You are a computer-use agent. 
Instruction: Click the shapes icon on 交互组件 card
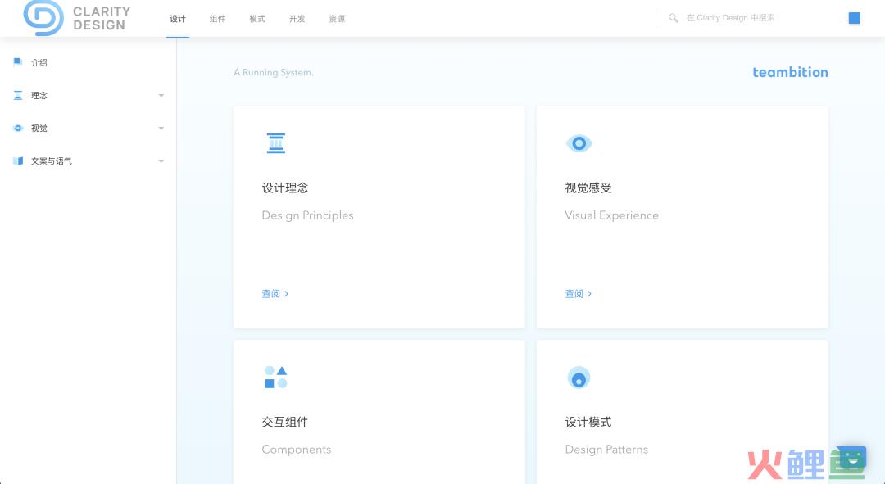coord(276,378)
